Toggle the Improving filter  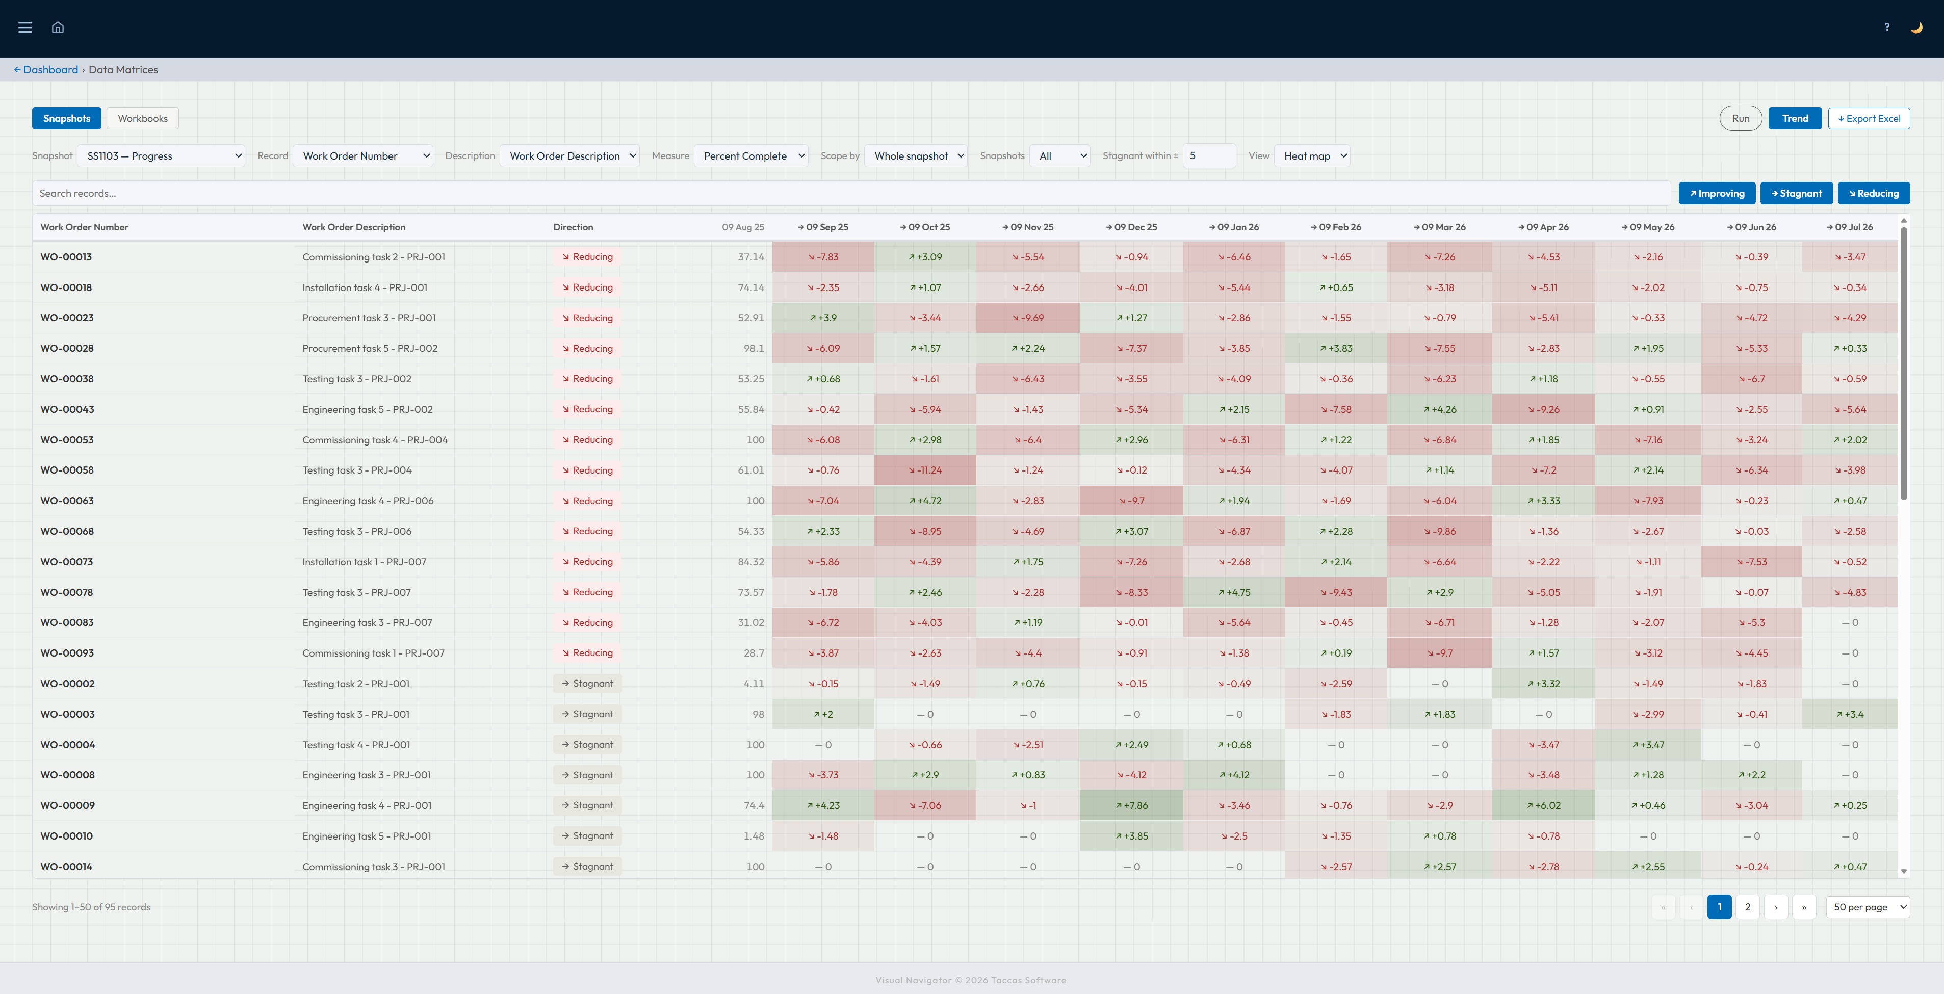coord(1717,193)
